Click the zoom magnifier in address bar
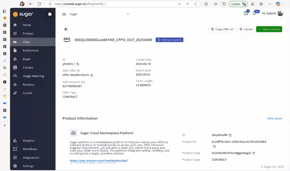The height and width of the screenshot is (171, 290). (x=180, y=4)
